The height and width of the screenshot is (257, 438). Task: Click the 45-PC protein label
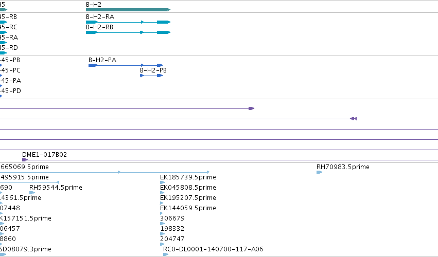pos(10,70)
